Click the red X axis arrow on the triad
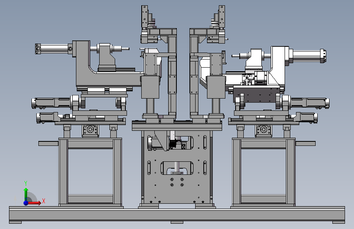 [x=35, y=203]
